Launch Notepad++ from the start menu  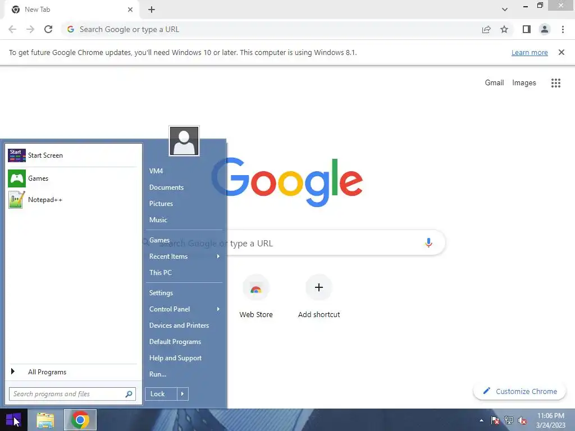click(x=72, y=200)
